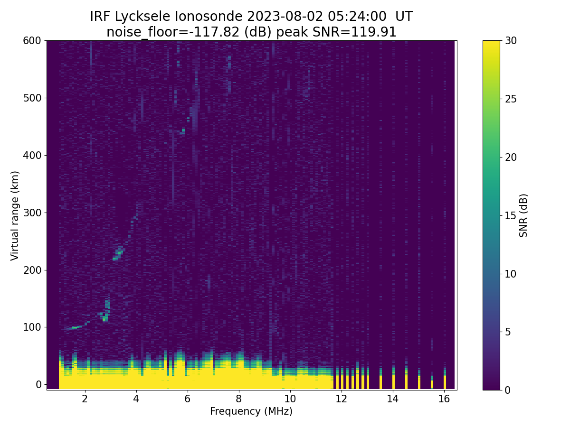Screen dimensions: 570x427
Task: Click the y-axis tick label 200
Action: [x=32, y=270]
